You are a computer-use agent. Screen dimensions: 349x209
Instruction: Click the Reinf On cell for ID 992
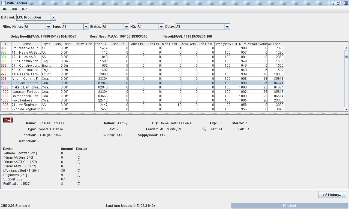68,61
